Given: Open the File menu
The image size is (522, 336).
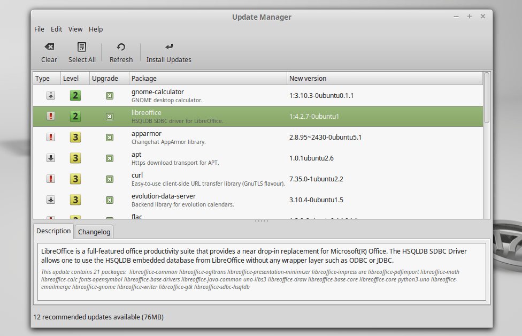Looking at the screenshot, I should point(39,29).
